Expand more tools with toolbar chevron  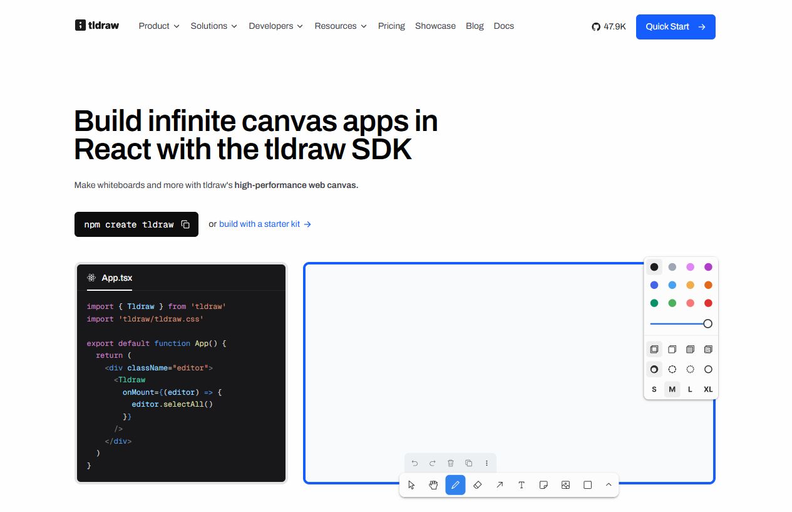[609, 485]
